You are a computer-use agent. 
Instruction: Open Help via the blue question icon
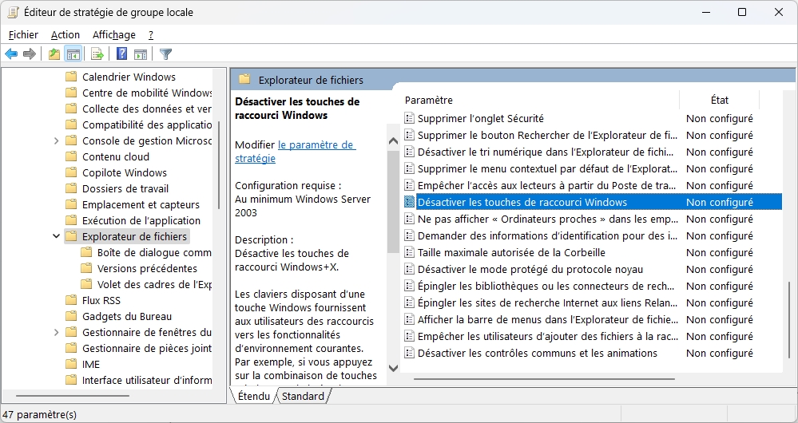(121, 53)
